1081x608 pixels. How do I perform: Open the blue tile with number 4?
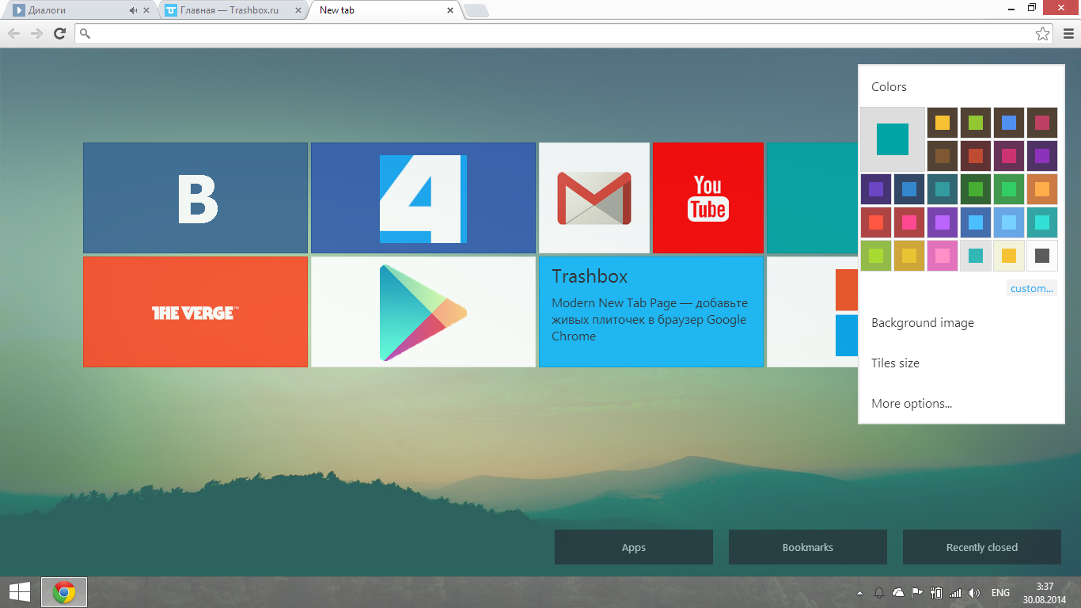point(423,198)
